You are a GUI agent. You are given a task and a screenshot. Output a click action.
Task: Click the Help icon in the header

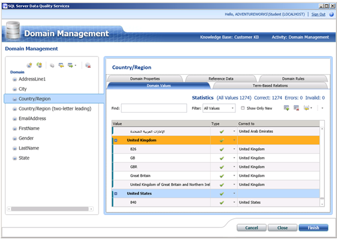(331, 14)
